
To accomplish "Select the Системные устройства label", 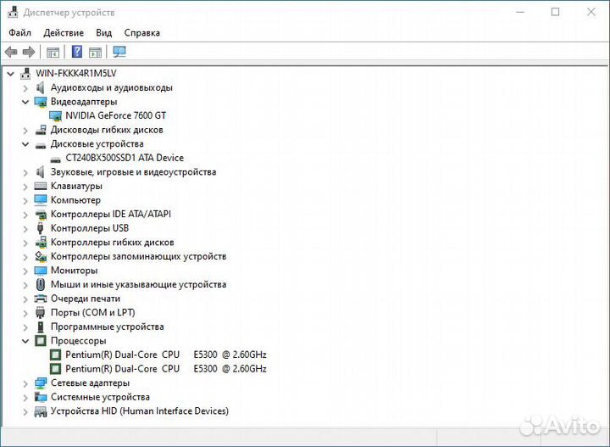I will [x=100, y=397].
